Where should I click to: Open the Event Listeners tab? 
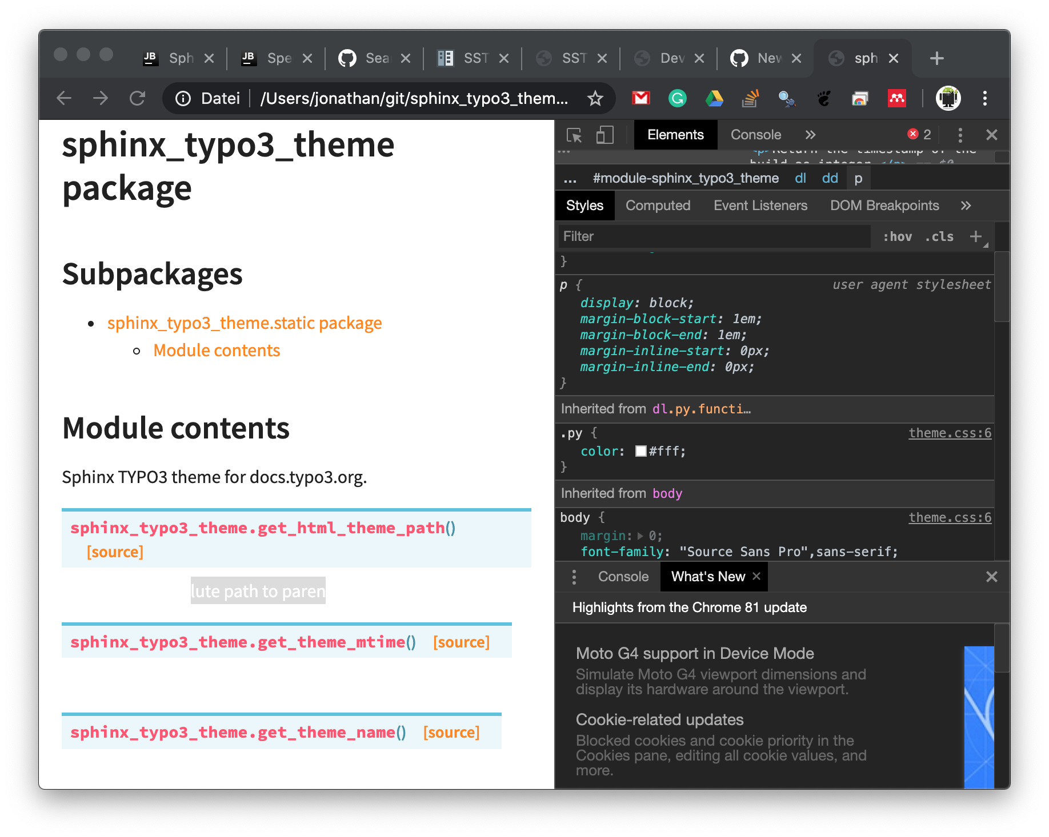point(760,206)
